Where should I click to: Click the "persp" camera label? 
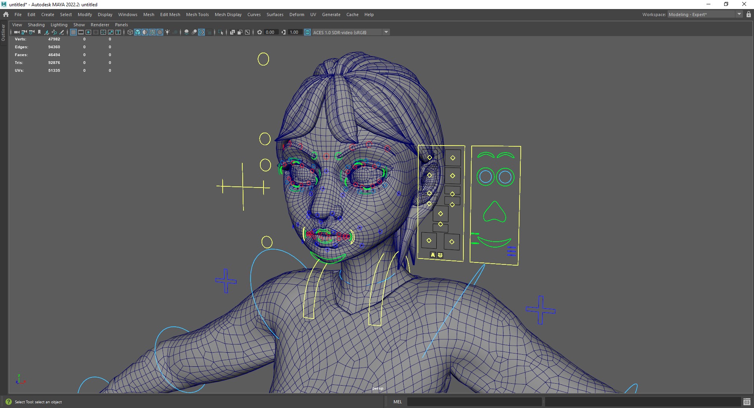pos(378,388)
